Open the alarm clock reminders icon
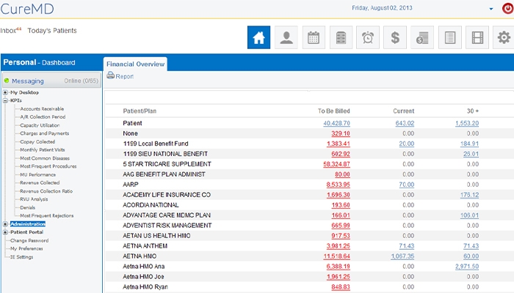 tap(368, 37)
